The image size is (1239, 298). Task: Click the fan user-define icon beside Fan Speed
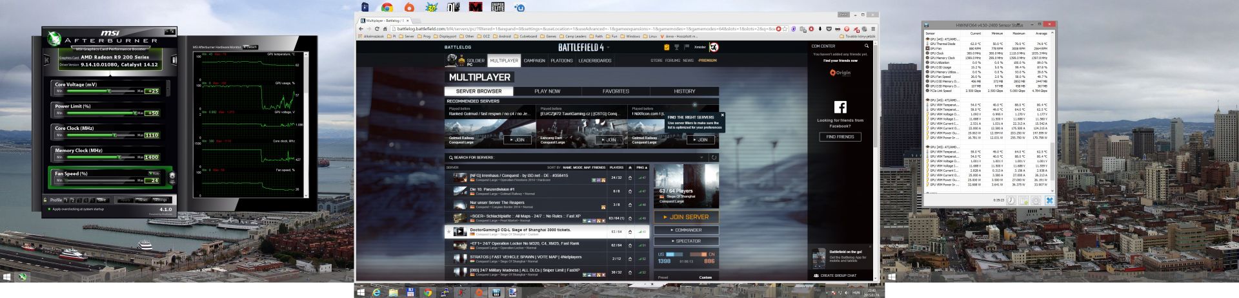(x=172, y=176)
